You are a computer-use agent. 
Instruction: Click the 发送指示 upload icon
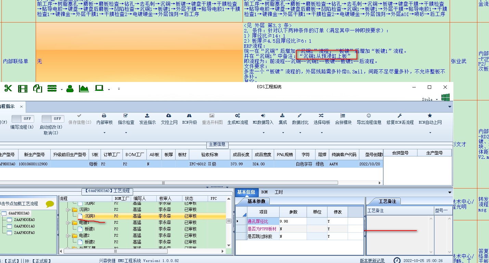click(x=147, y=116)
